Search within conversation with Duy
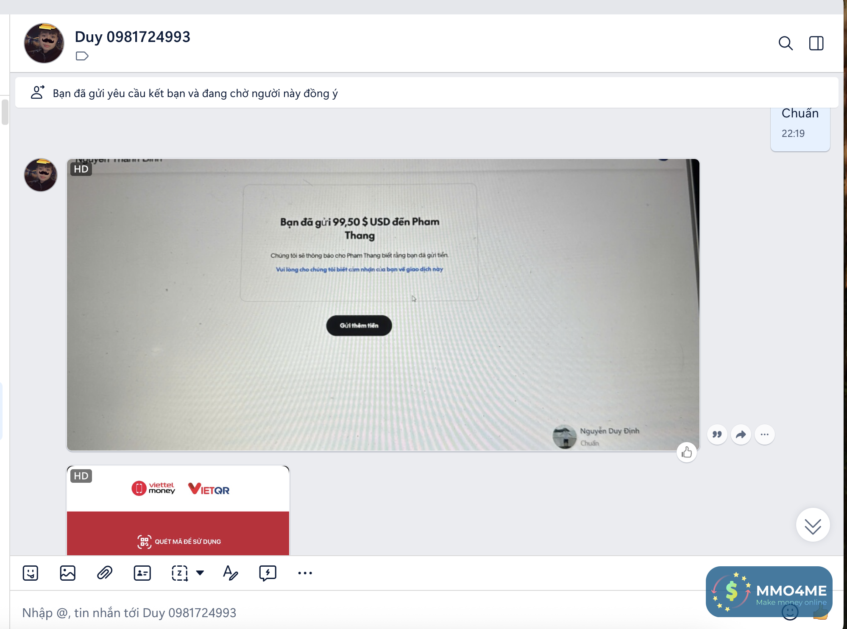Image resolution: width=847 pixels, height=629 pixels. click(786, 43)
